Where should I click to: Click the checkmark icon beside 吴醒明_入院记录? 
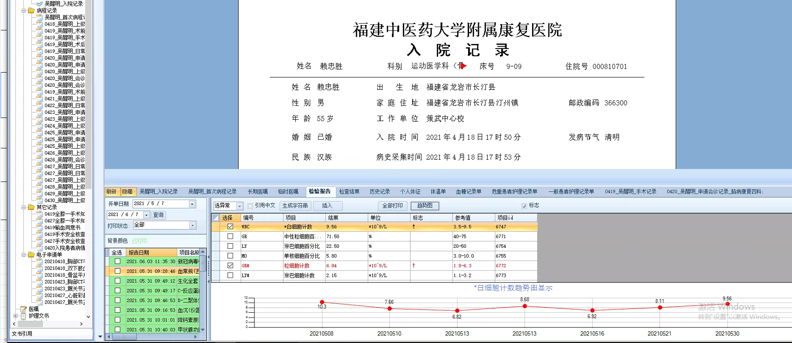click(x=39, y=4)
